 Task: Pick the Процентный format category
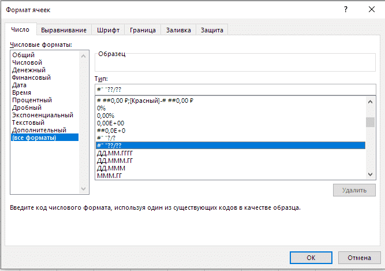coord(32,100)
